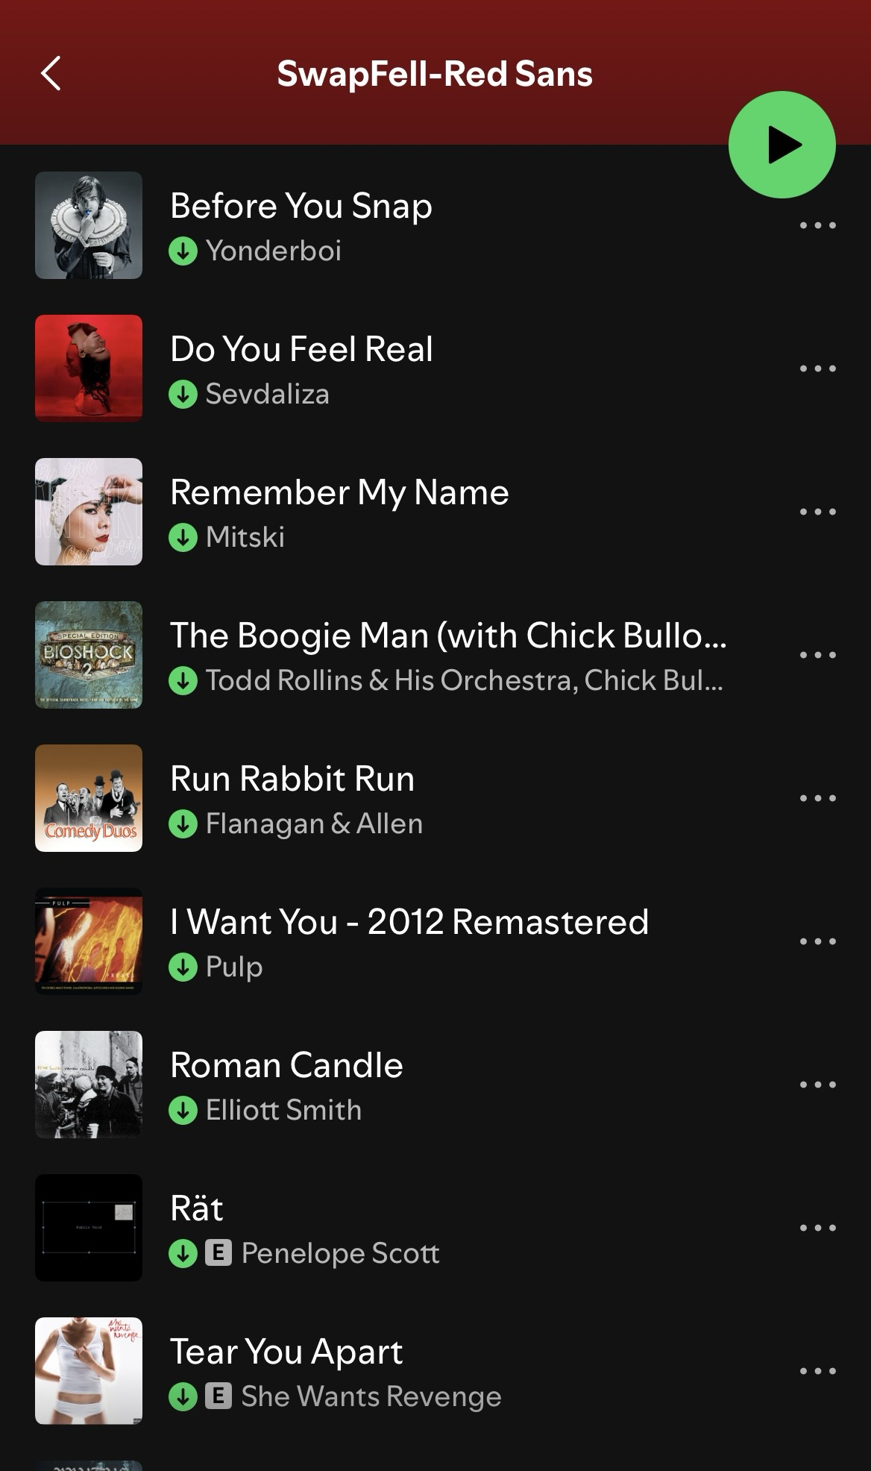Tap the Bioshock 2 album cover
This screenshot has width=871, height=1471.
(x=89, y=655)
